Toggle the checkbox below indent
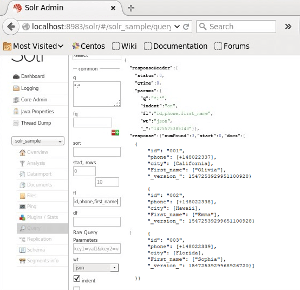 (x=77, y=288)
